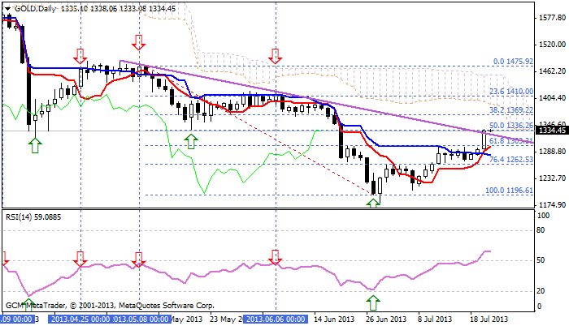Click the 1232.70 price scale value

(x=553, y=178)
